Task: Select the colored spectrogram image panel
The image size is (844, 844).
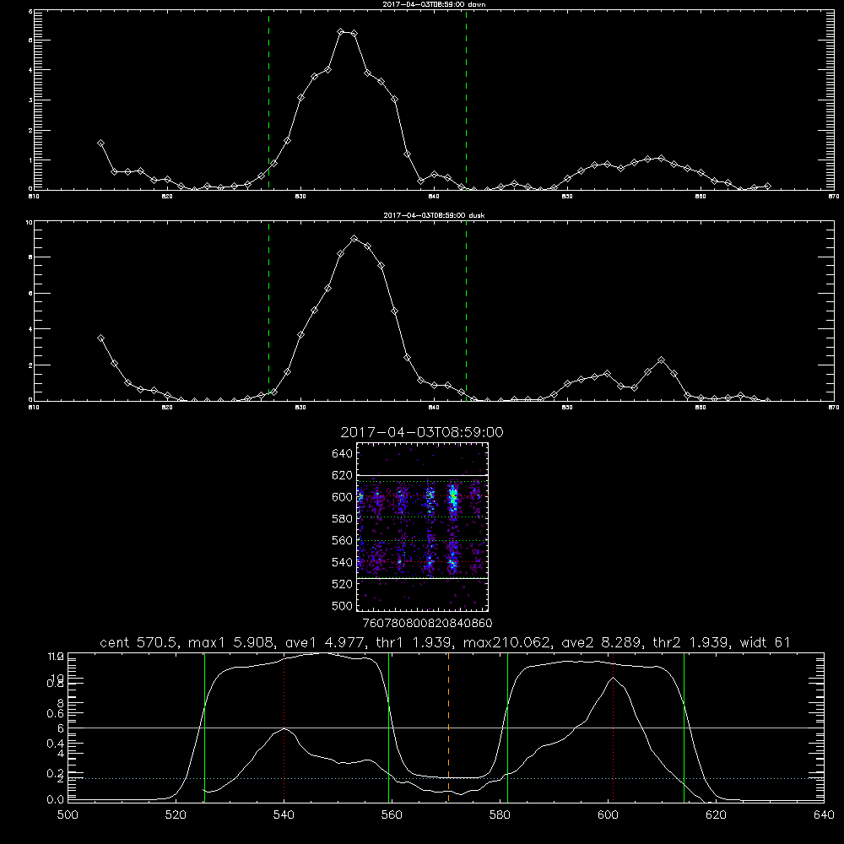Action: [422, 527]
